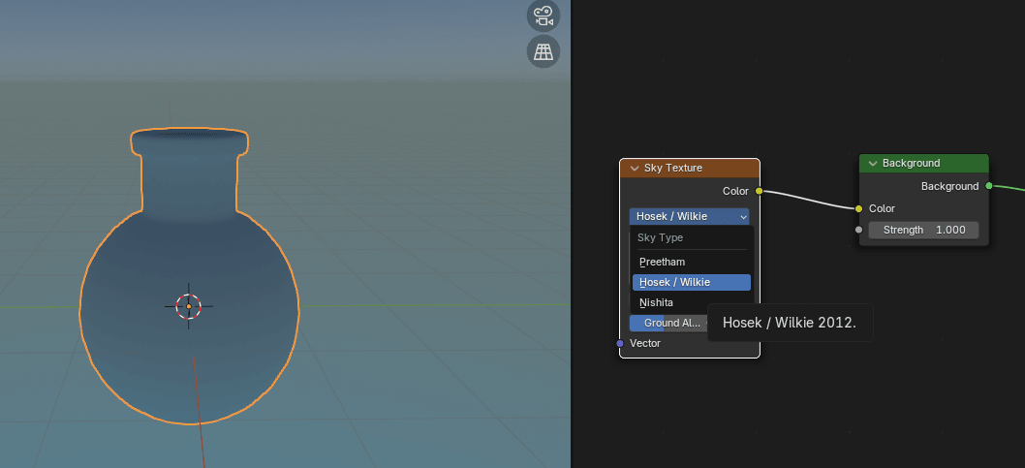Collapse the Background node with its chevron

click(x=872, y=164)
